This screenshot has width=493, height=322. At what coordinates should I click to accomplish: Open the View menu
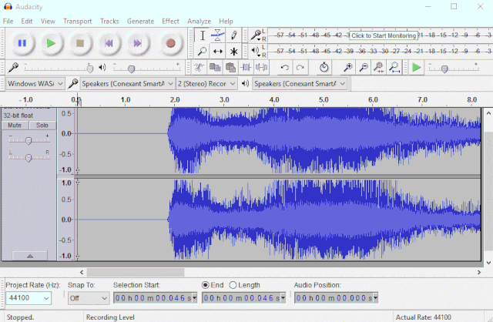click(48, 21)
